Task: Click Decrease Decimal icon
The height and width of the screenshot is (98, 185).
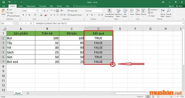Action: pyautogui.click(x=102, y=15)
